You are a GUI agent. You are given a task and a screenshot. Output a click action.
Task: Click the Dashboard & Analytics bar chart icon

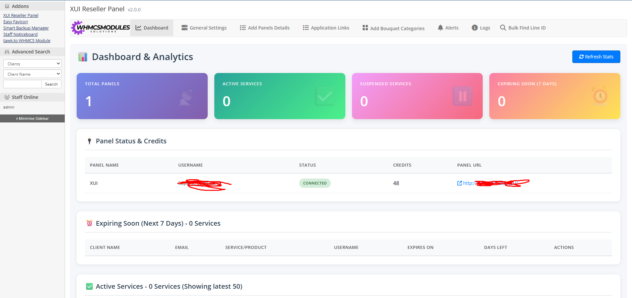(x=83, y=57)
